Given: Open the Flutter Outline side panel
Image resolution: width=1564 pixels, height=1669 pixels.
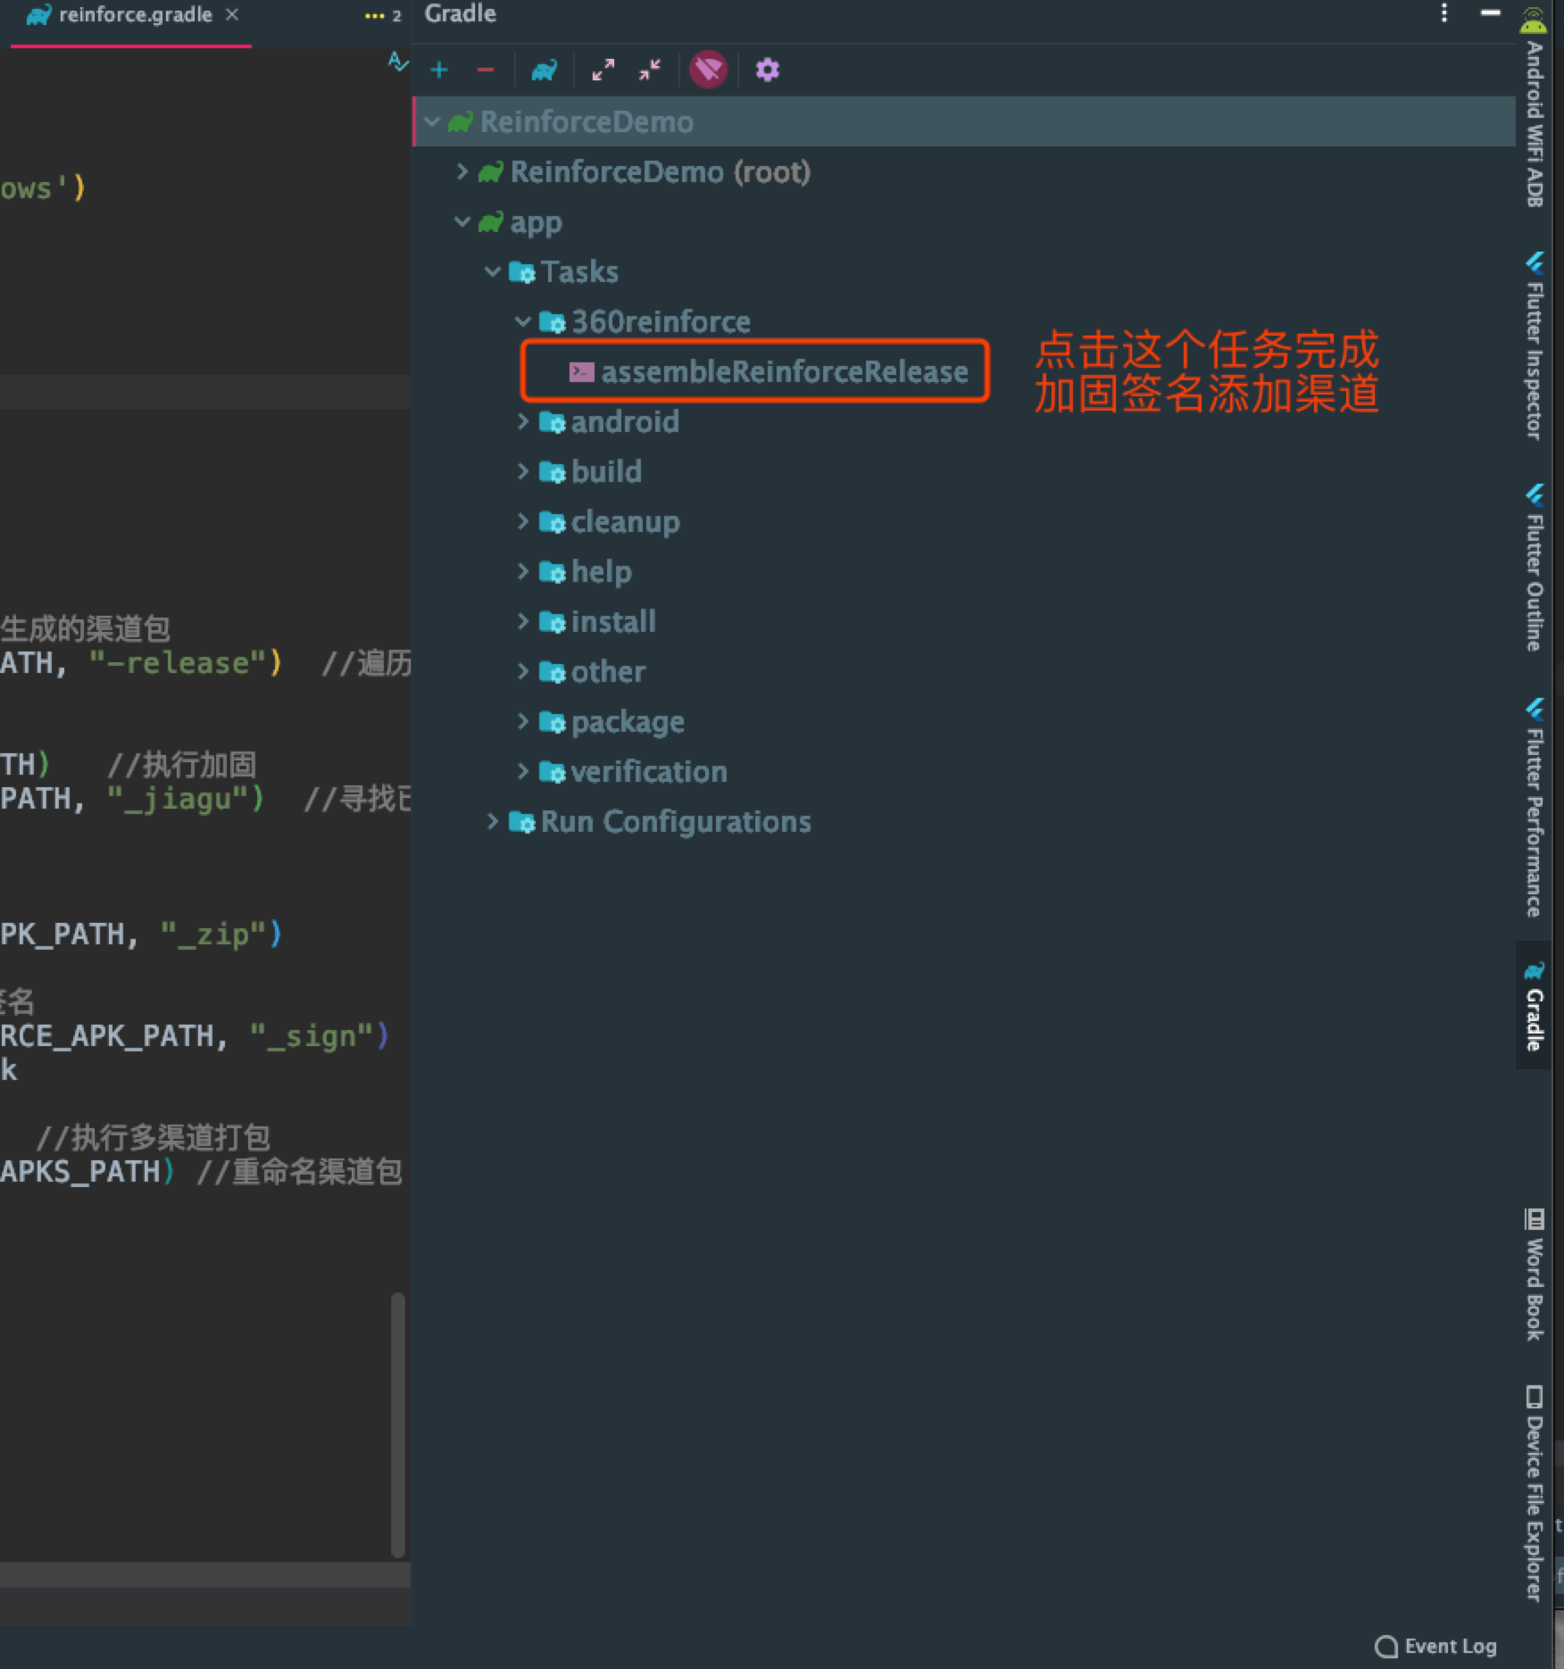Looking at the screenshot, I should [1535, 568].
